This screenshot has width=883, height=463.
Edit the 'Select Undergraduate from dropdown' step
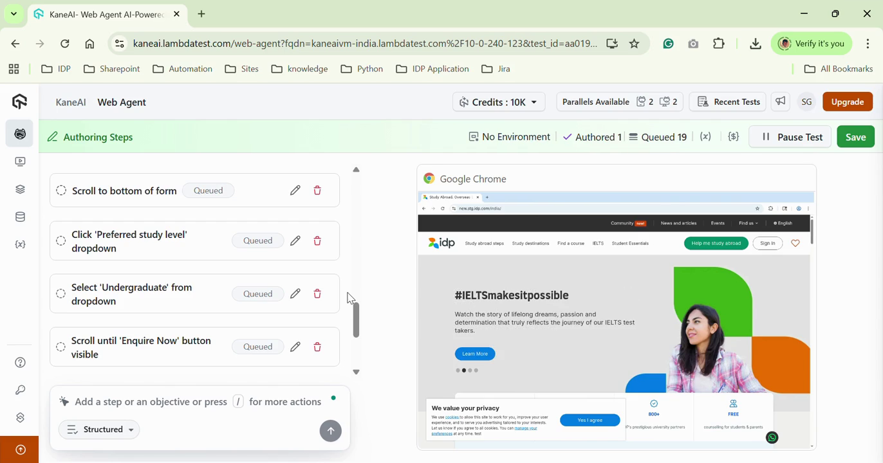click(x=295, y=294)
